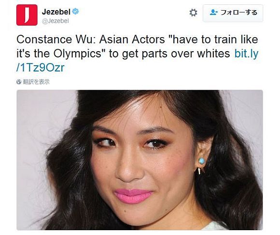Click the tweet text starting Constance Wu
The height and width of the screenshot is (235, 280).
137,54
